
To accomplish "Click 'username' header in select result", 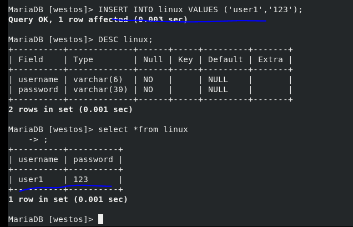I will (x=38, y=159).
